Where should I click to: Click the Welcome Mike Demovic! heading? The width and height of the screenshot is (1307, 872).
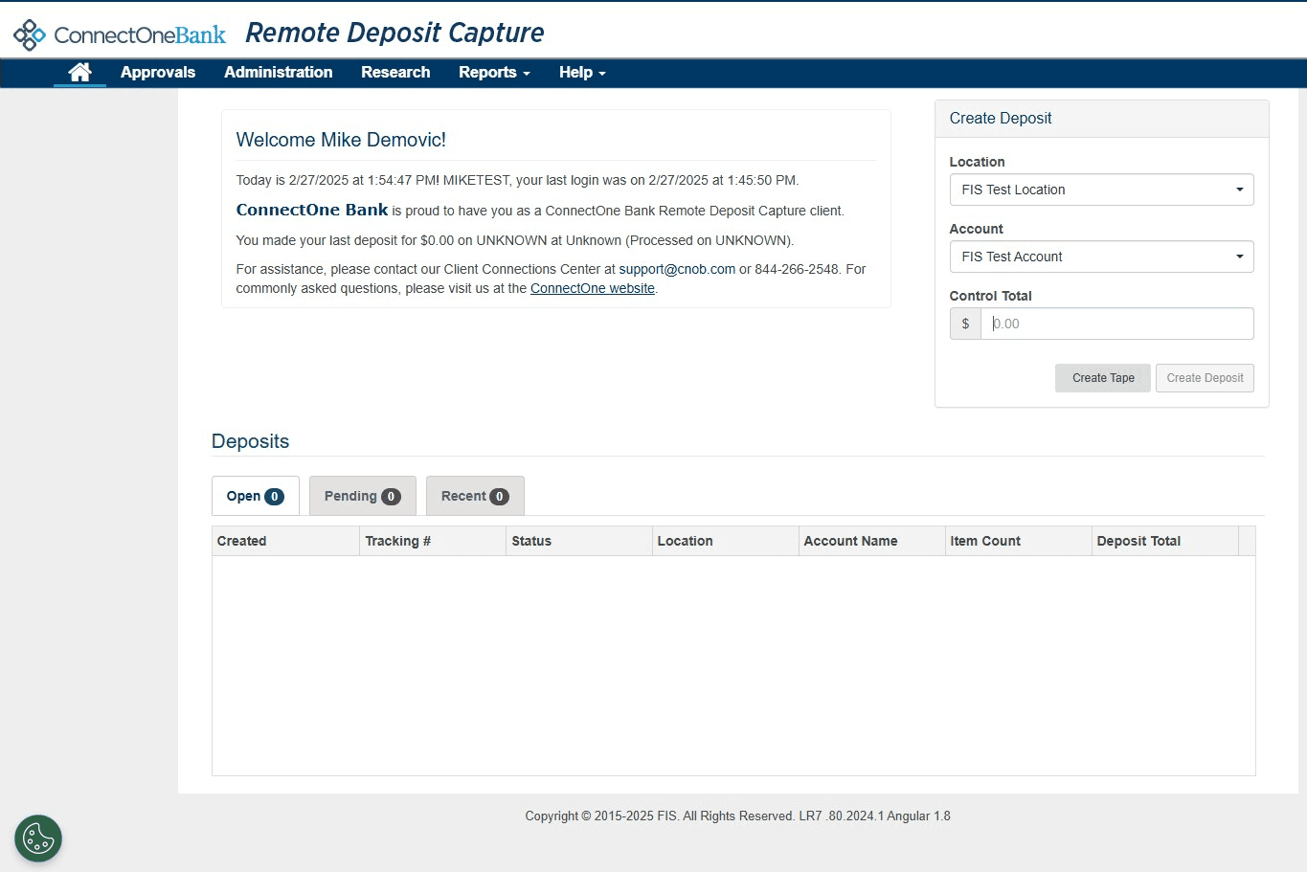(341, 140)
